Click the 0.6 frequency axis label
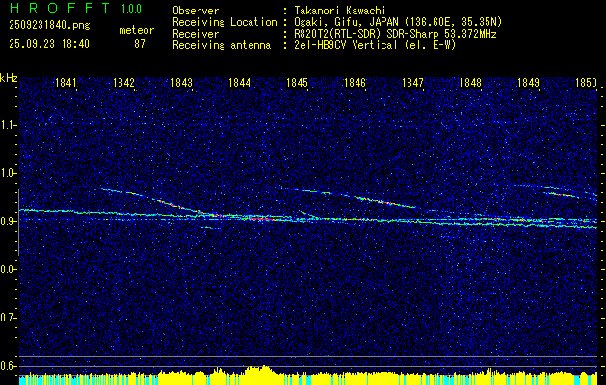 pos(9,365)
